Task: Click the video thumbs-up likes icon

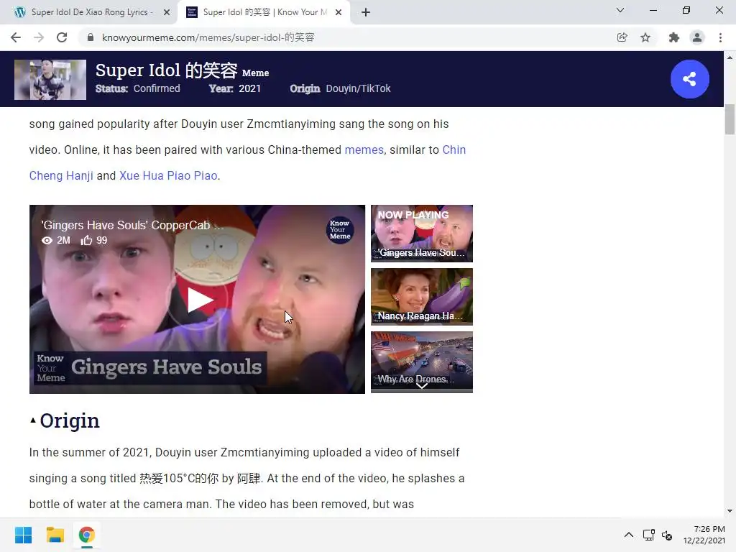Action: (86, 240)
